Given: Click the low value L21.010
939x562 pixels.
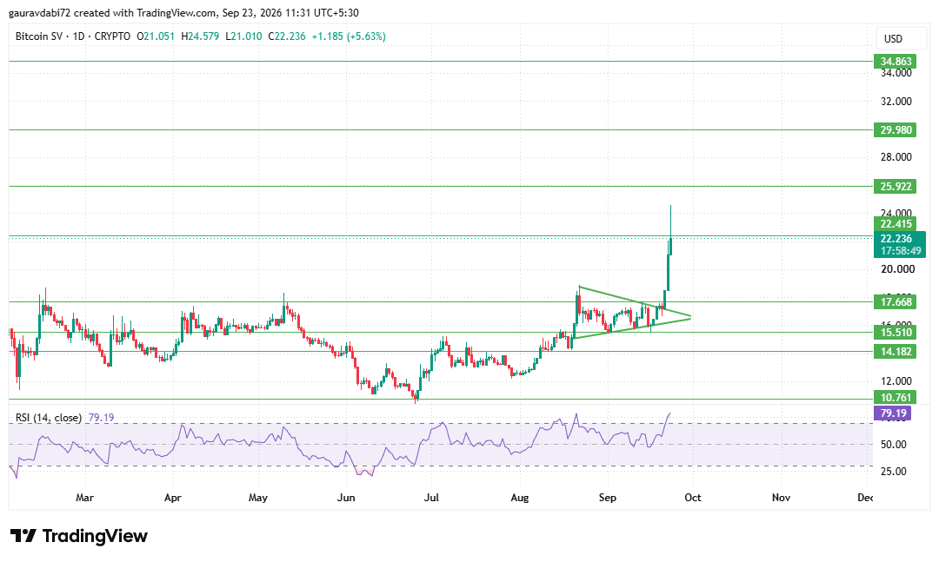Looking at the screenshot, I should [243, 36].
